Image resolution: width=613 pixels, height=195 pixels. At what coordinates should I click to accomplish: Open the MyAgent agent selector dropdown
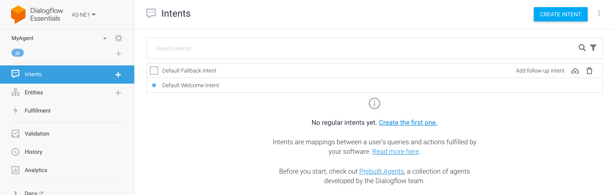pos(105,38)
